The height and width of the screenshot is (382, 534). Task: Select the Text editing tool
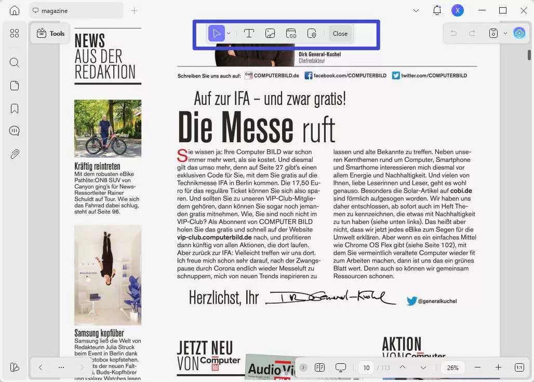(x=249, y=34)
